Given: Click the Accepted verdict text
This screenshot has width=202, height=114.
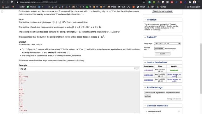Looking at the screenshot, I should pos(174,70).
